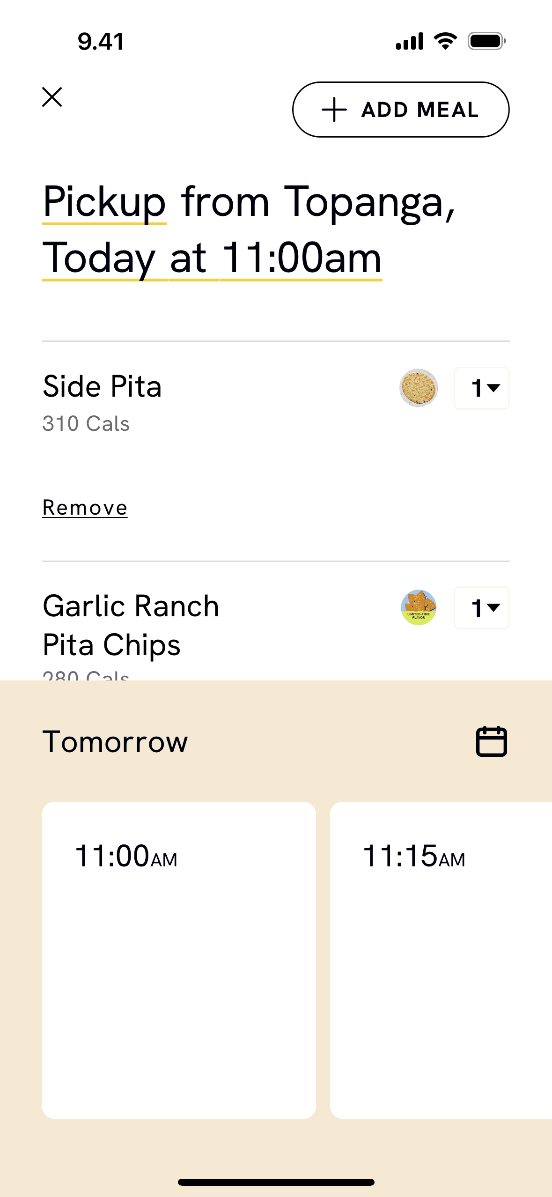Tap the plus icon in Add Meal
The width and height of the screenshot is (552, 1197).
pyautogui.click(x=334, y=110)
